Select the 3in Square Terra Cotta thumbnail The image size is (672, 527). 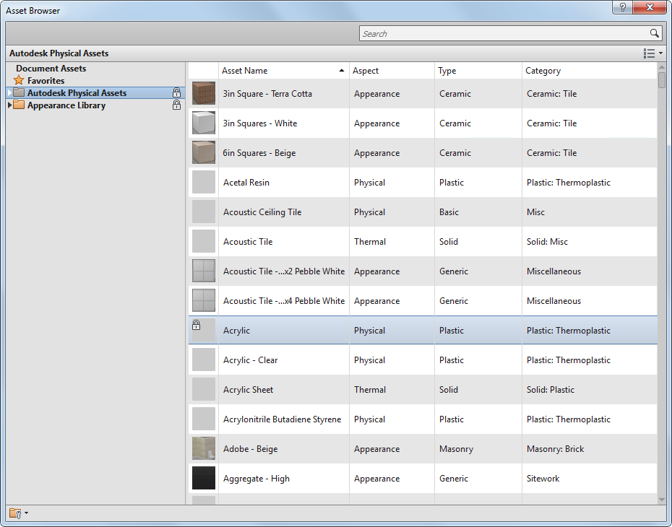[204, 93]
